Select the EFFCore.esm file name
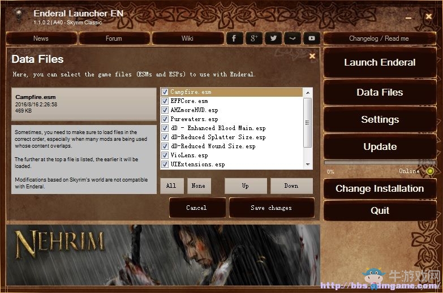Screen dimensions: 443x293 (x=189, y=101)
